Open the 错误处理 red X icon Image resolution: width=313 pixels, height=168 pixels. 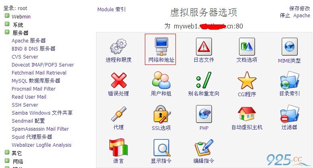coord(119,80)
